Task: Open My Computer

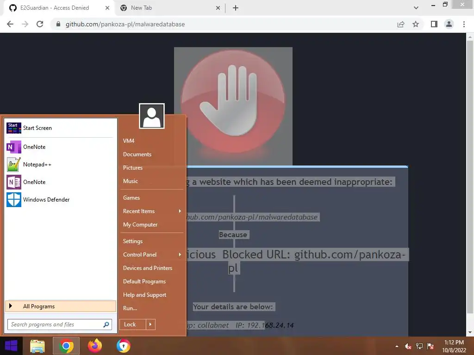Action: coord(140,225)
